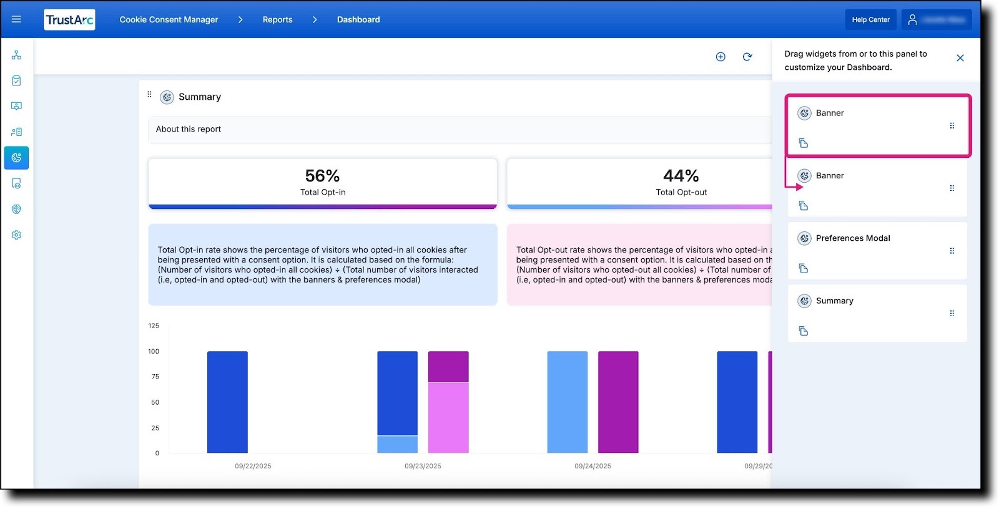999x507 pixels.
Task: Click the user account icon button
Action: pos(912,20)
